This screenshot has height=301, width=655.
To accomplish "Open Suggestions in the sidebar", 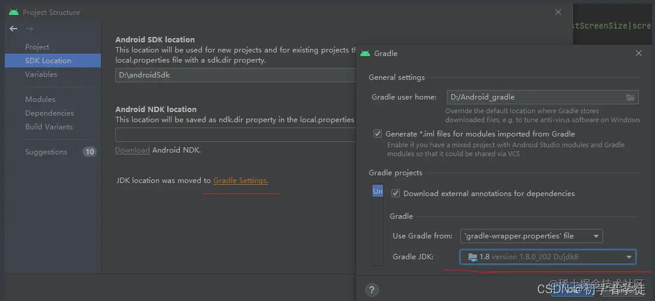I will pyautogui.click(x=46, y=152).
